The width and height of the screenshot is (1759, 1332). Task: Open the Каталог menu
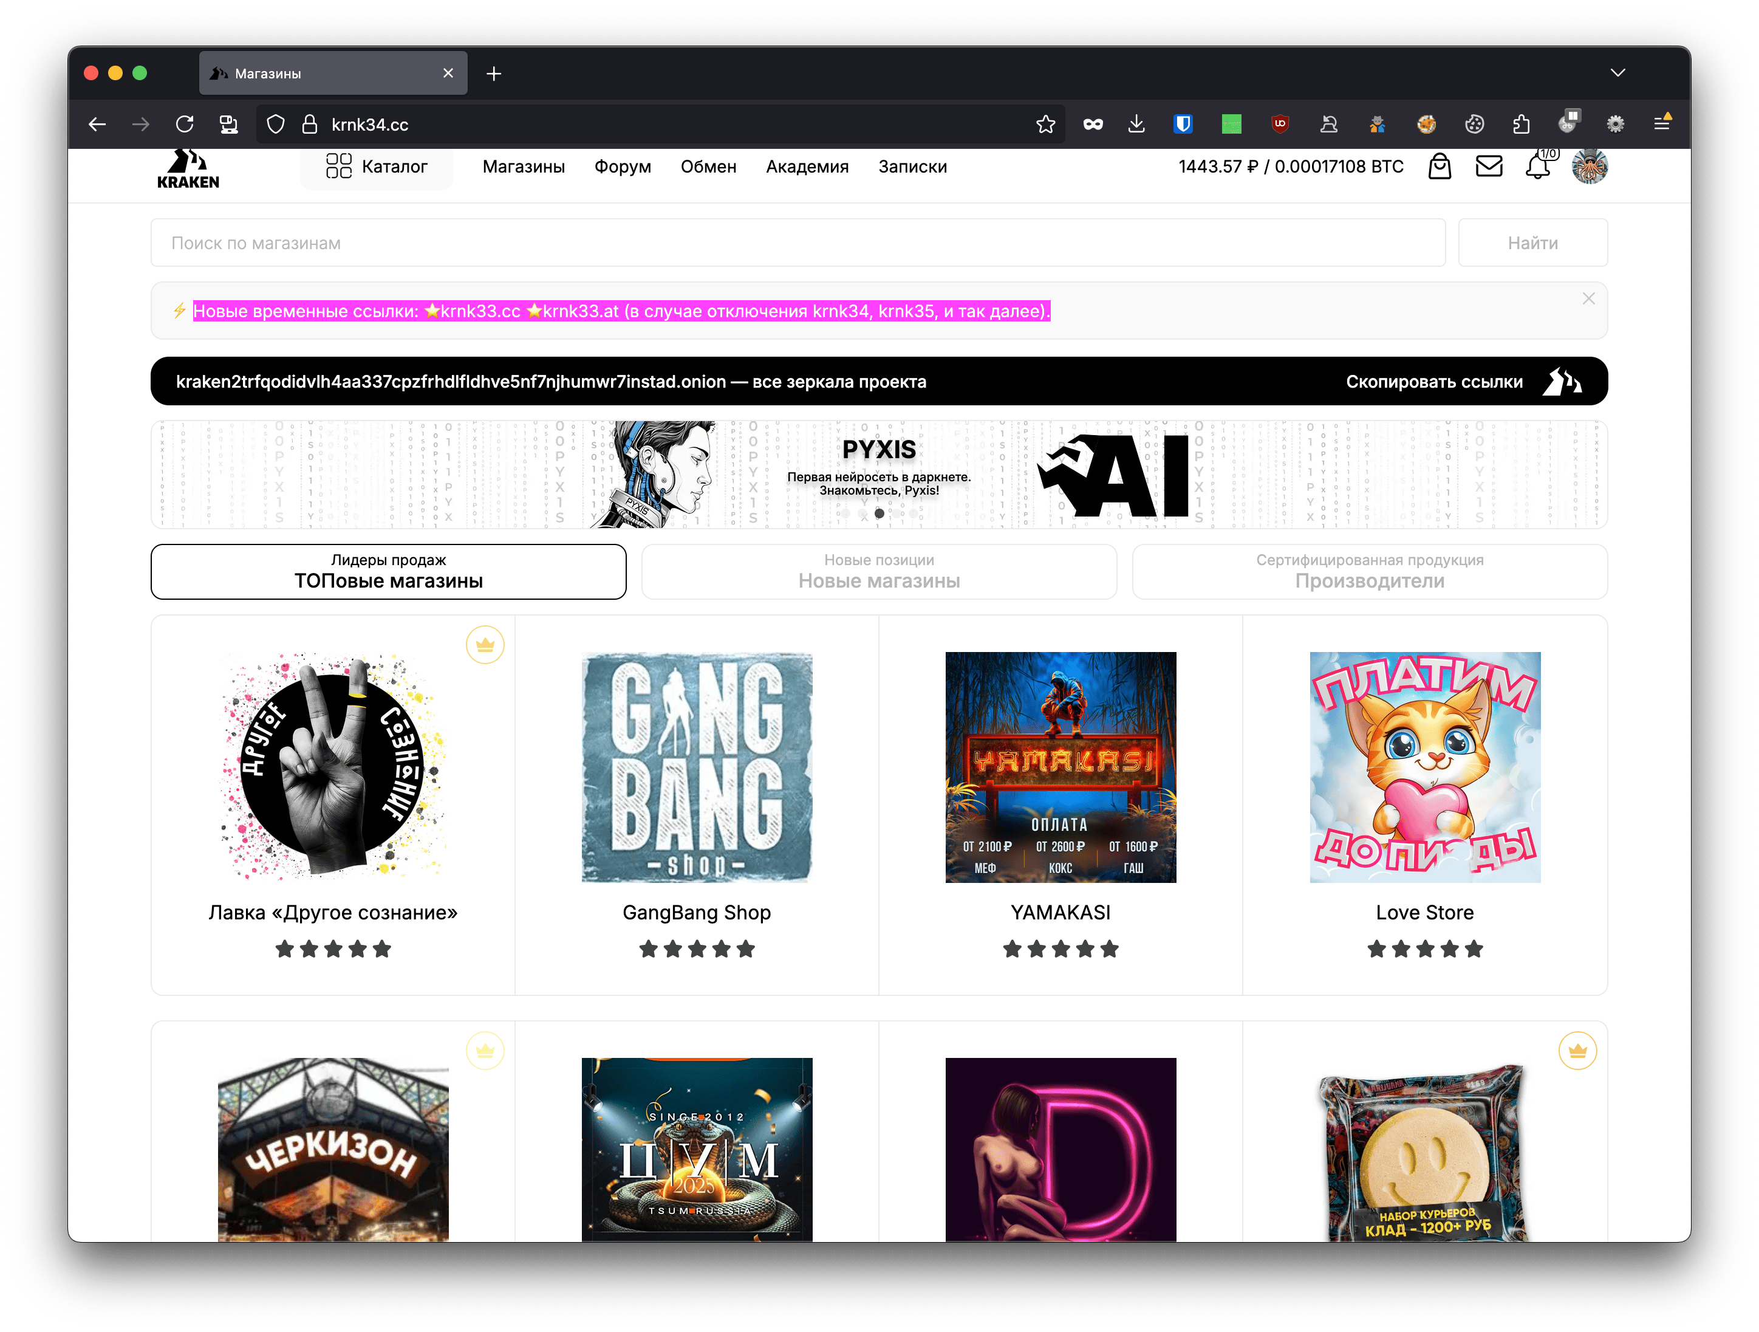click(x=377, y=166)
